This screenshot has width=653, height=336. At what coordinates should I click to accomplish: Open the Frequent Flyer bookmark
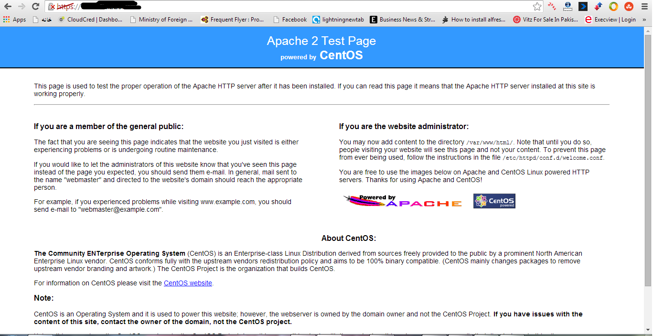pyautogui.click(x=233, y=20)
